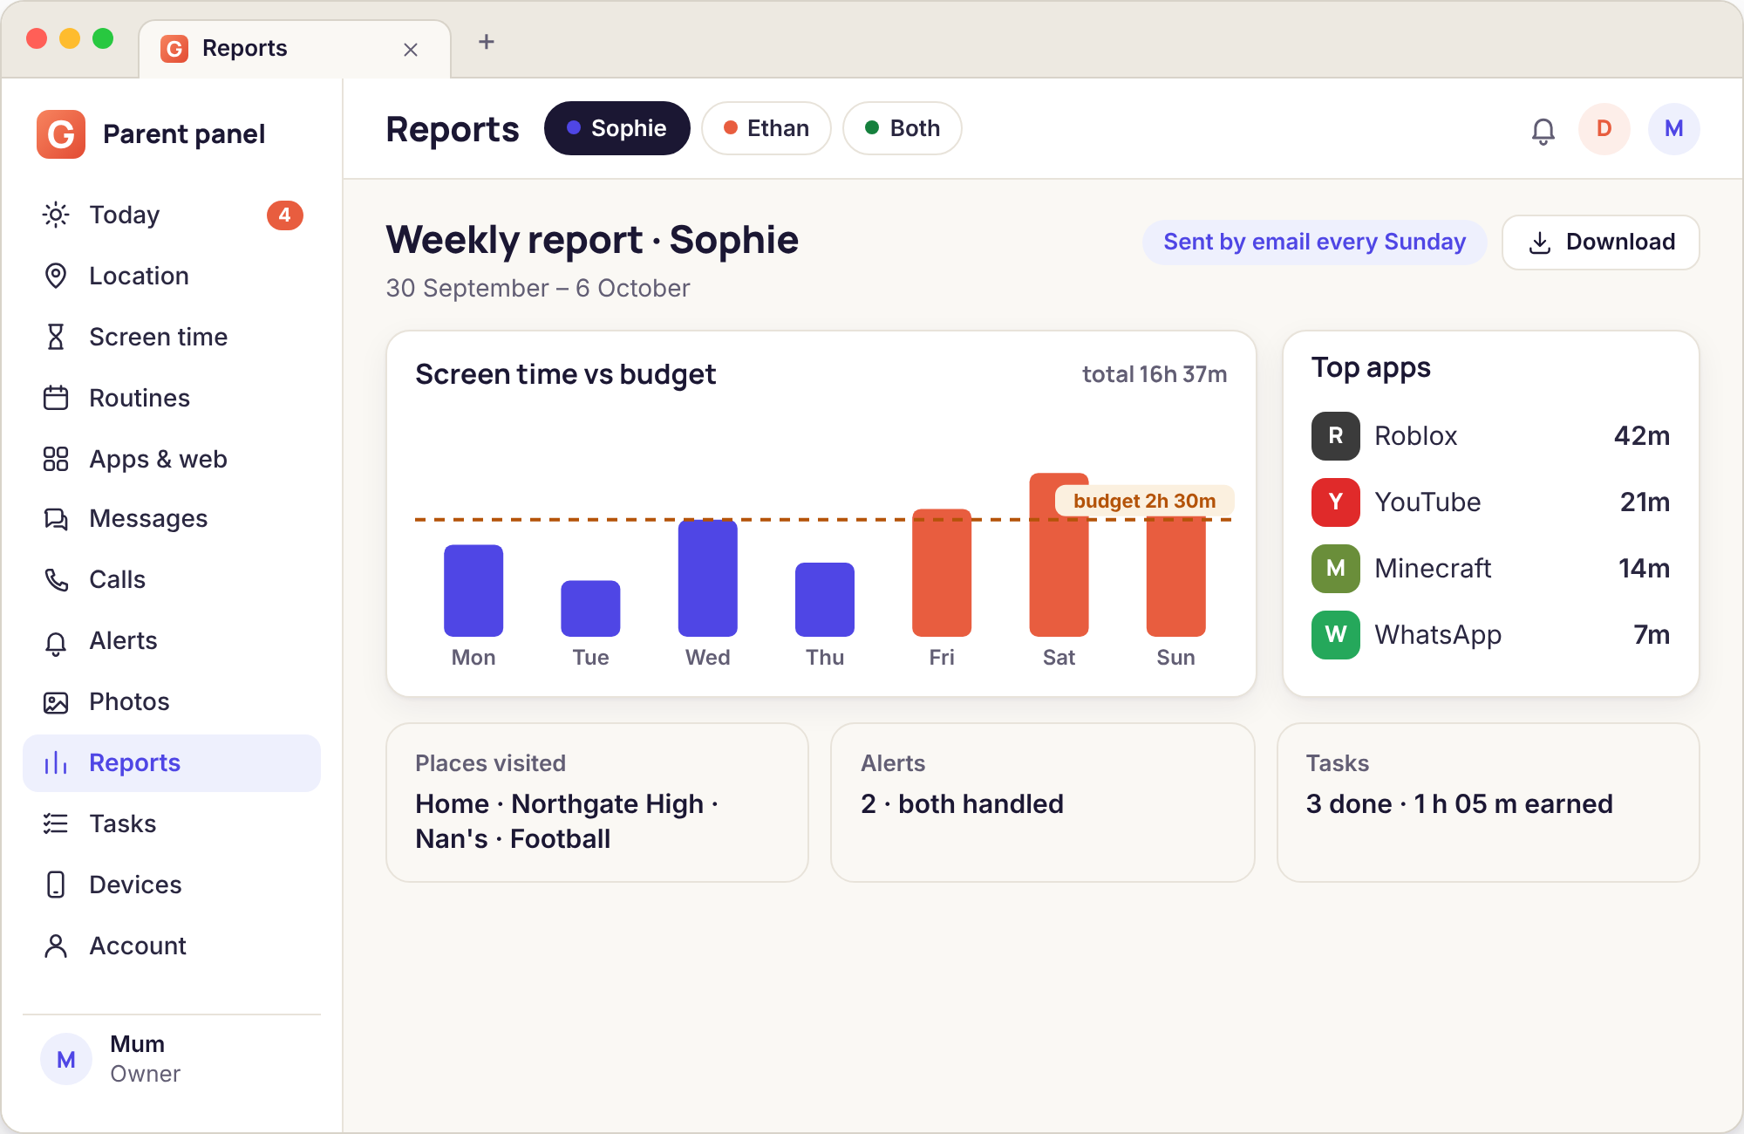
Task: Click the Thursday bar in chart
Action: pyautogui.click(x=825, y=599)
